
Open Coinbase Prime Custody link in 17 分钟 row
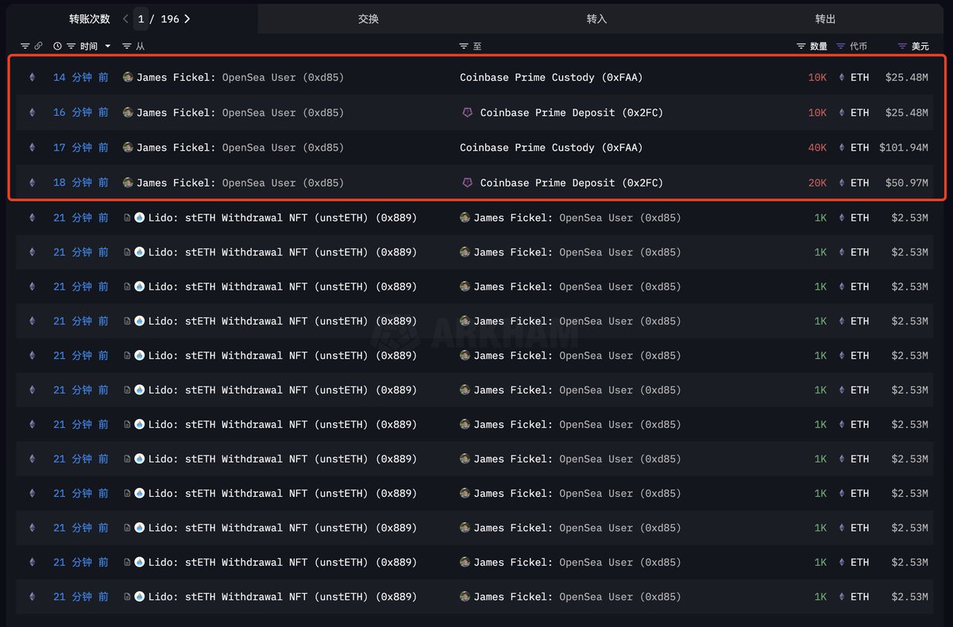point(551,148)
